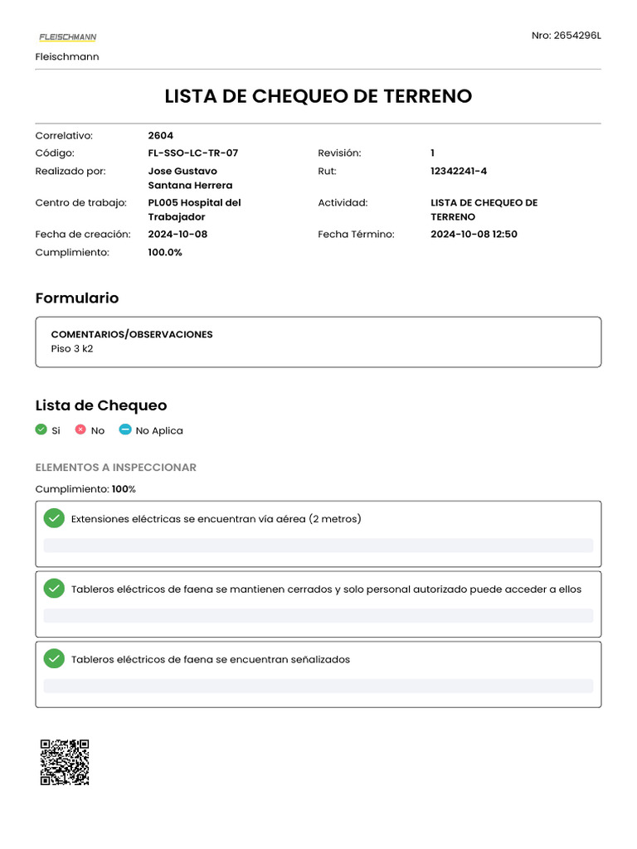The width and height of the screenshot is (637, 849).
Task: Toggle check for Tableros cerrados item
Action: pos(54,589)
